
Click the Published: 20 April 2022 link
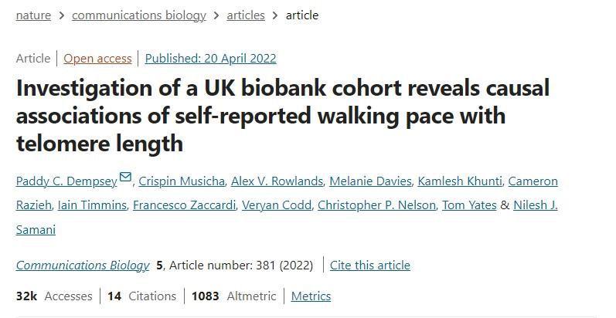tap(210, 59)
